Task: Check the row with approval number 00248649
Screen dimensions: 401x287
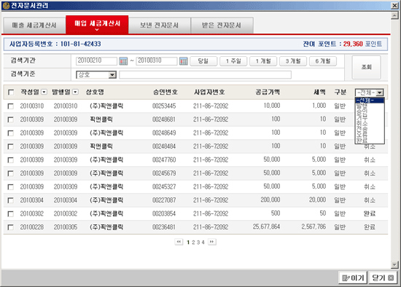Action: pos(10,133)
